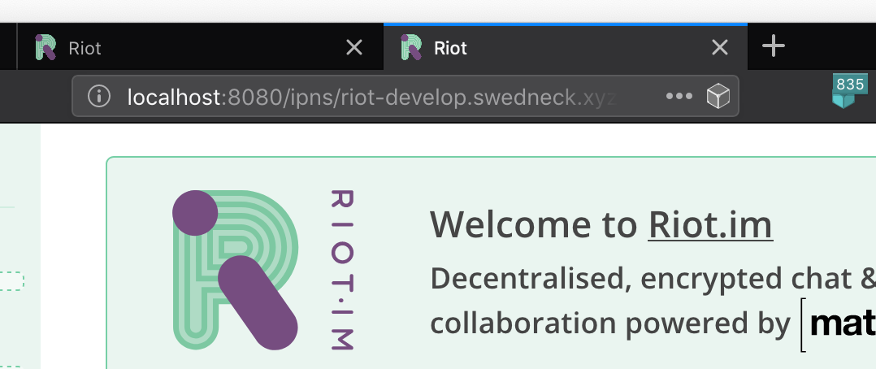Follow the Riot.im link in heading

710,225
